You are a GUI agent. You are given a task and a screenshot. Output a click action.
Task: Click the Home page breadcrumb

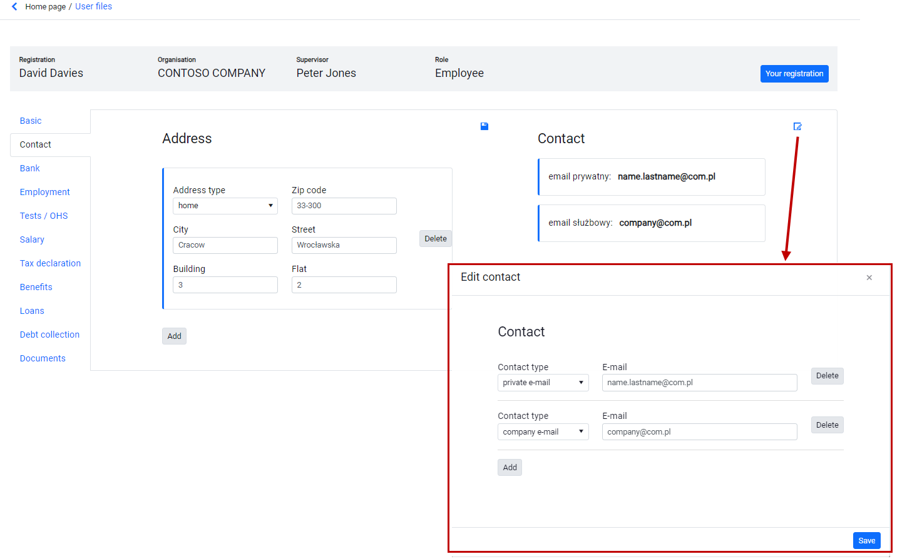tap(45, 6)
